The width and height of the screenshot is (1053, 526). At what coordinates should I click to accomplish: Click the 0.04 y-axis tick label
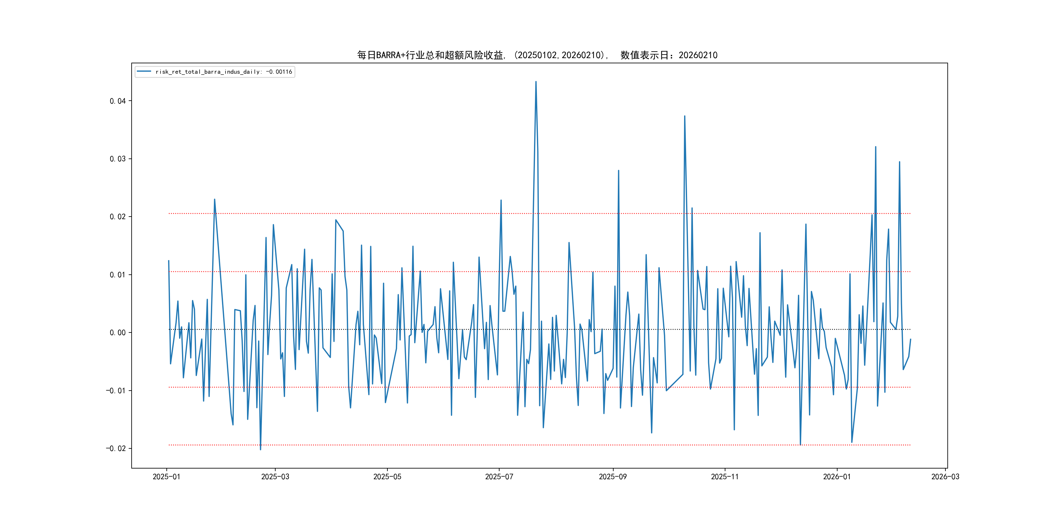117,101
